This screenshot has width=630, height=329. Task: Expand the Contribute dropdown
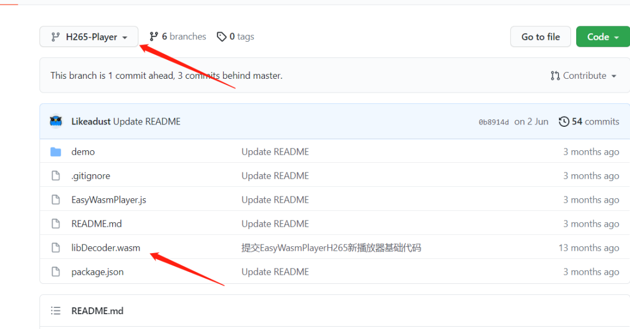coord(583,75)
